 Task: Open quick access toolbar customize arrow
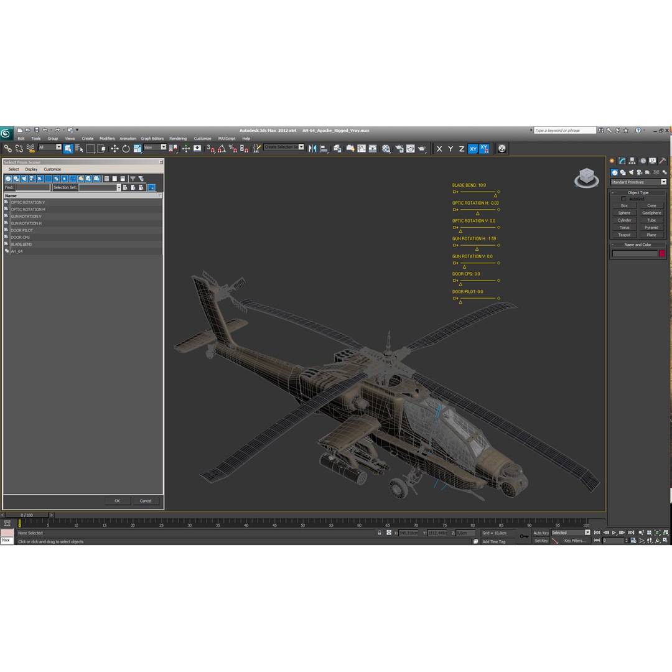coord(77,130)
